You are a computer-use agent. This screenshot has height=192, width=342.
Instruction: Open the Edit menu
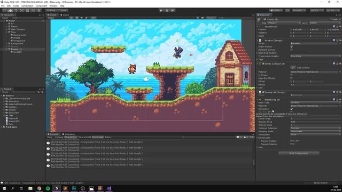pos(9,6)
